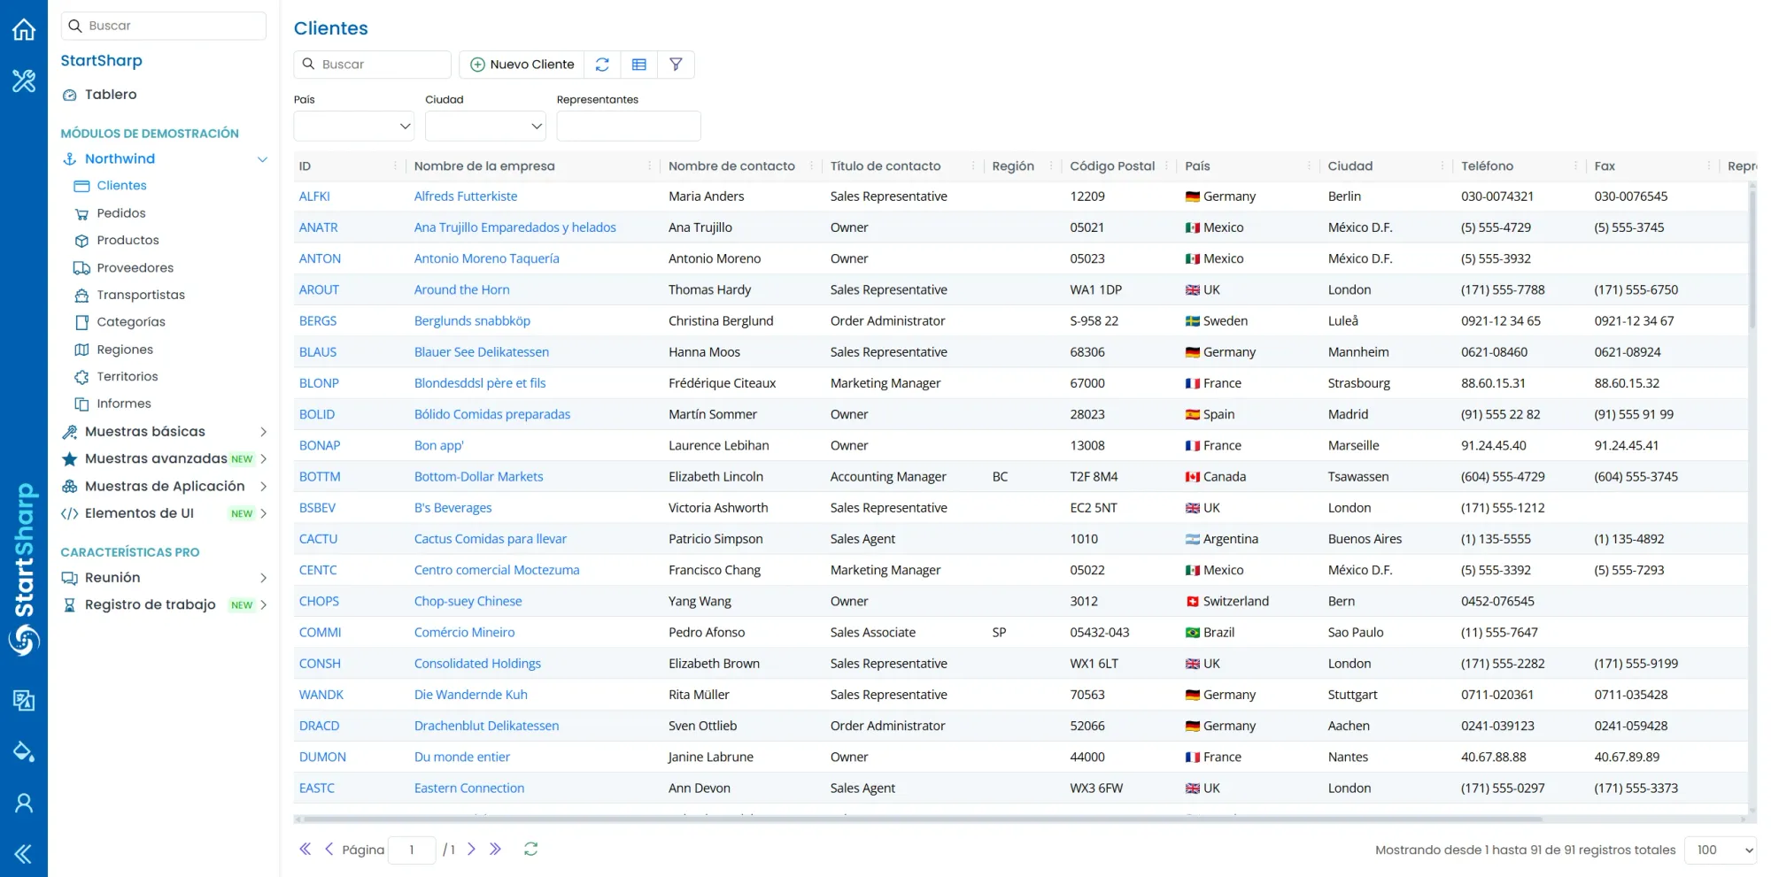This screenshot has height=877, width=1771.
Task: Open the page size selector showing 100
Action: coord(1719,850)
